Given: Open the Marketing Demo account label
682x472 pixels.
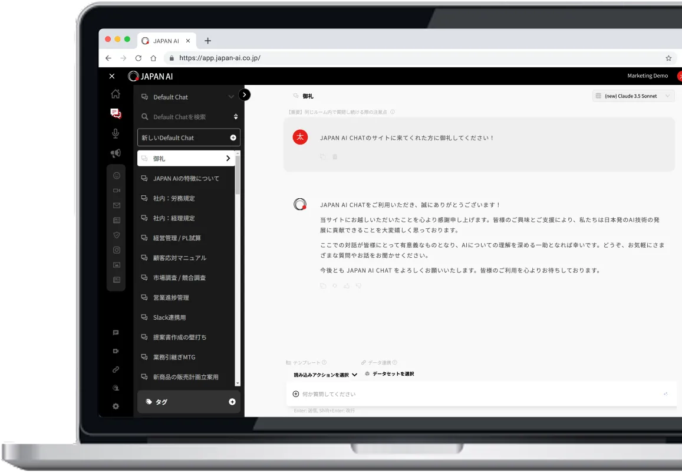Looking at the screenshot, I should coord(648,76).
